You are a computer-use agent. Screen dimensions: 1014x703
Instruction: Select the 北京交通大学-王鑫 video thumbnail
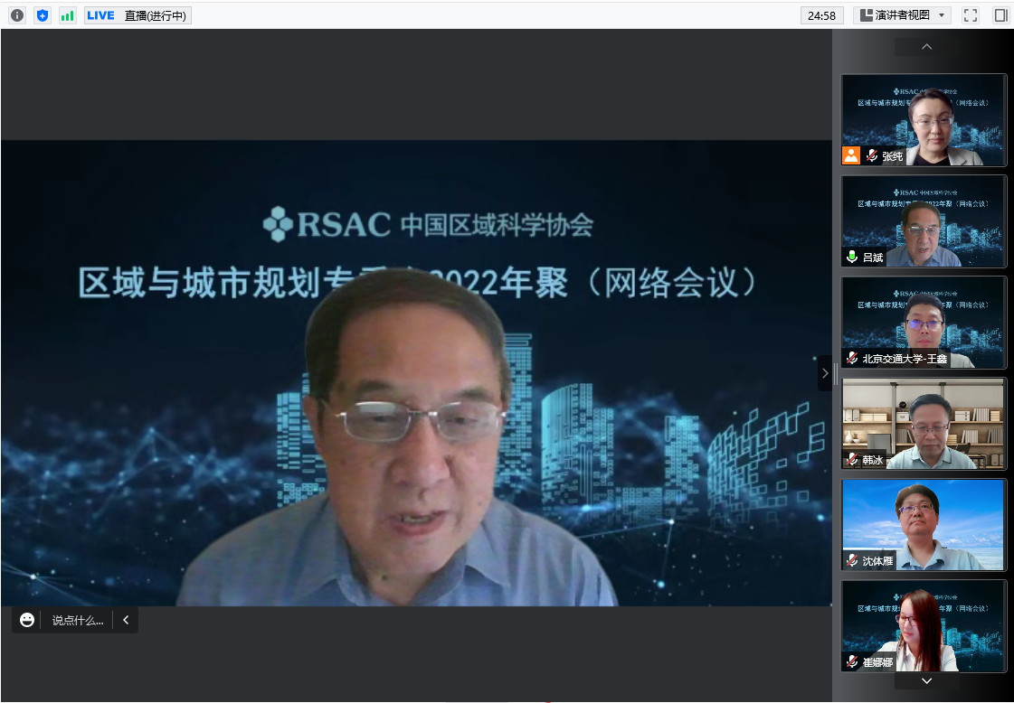point(924,322)
